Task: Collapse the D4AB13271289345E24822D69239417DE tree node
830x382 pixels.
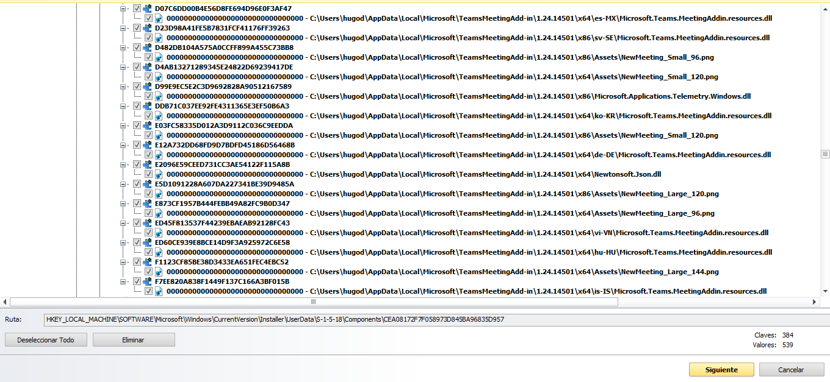Action: (124, 67)
